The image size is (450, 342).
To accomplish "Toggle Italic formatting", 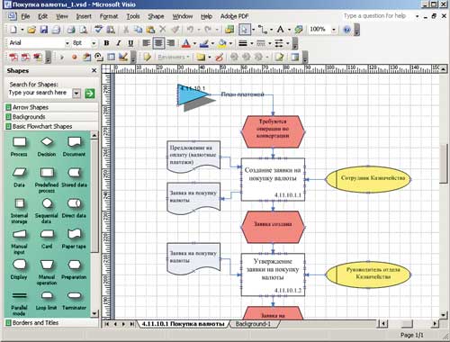I will [119, 43].
